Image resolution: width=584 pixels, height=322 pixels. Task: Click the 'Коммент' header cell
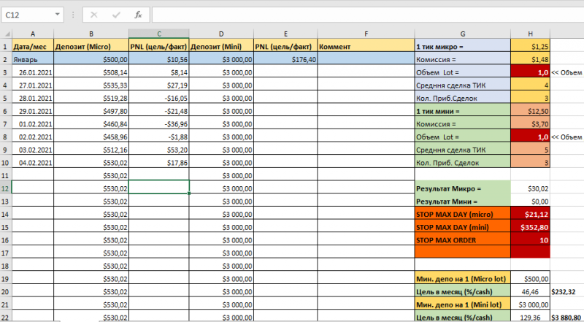[366, 46]
